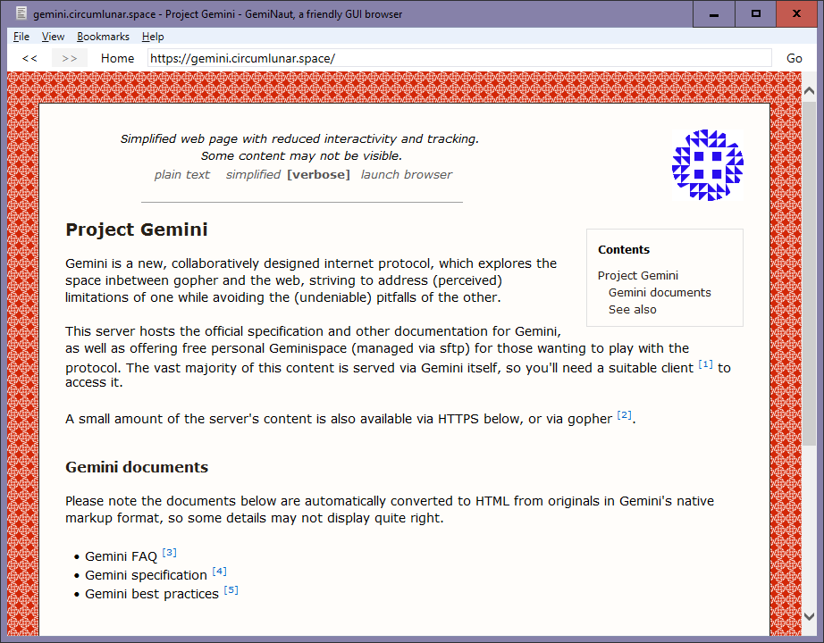Click the blue Gemini logo image
The image size is (824, 643).
[707, 165]
